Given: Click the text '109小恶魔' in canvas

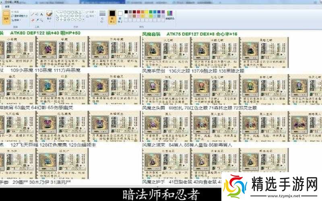Looking at the screenshot, I should [22, 70].
